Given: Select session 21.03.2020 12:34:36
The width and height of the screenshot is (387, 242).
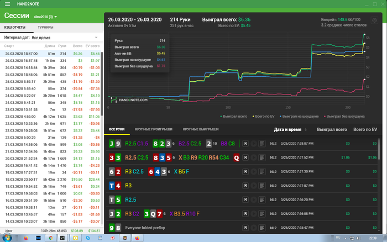Looking at the screenshot, I should (51, 151).
